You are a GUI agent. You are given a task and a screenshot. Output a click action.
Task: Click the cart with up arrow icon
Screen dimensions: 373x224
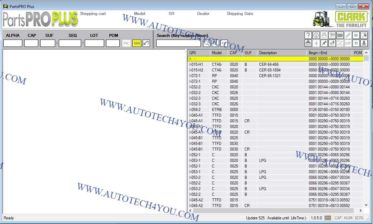pyautogui.click(x=332, y=43)
